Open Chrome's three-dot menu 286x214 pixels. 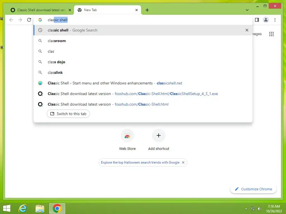(x=275, y=20)
